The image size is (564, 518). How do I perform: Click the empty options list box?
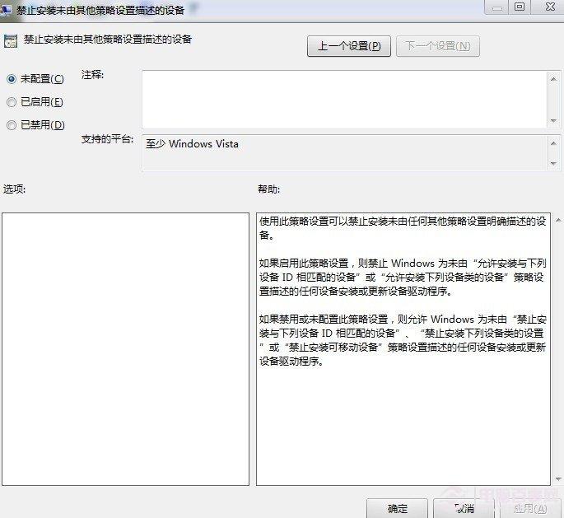pos(125,349)
